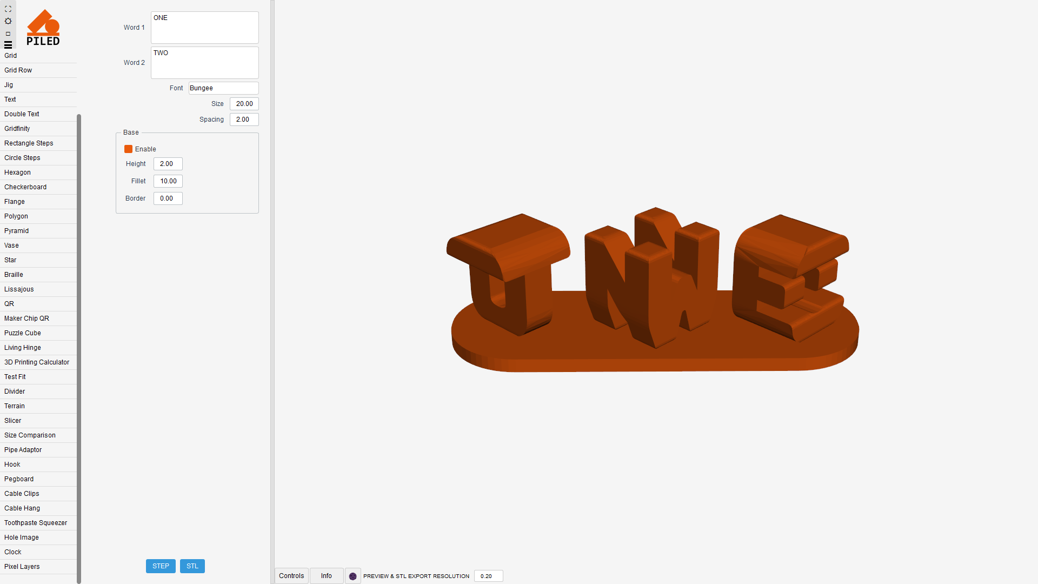
Task: Select Cable Clips in the sidebar
Action: click(x=38, y=494)
